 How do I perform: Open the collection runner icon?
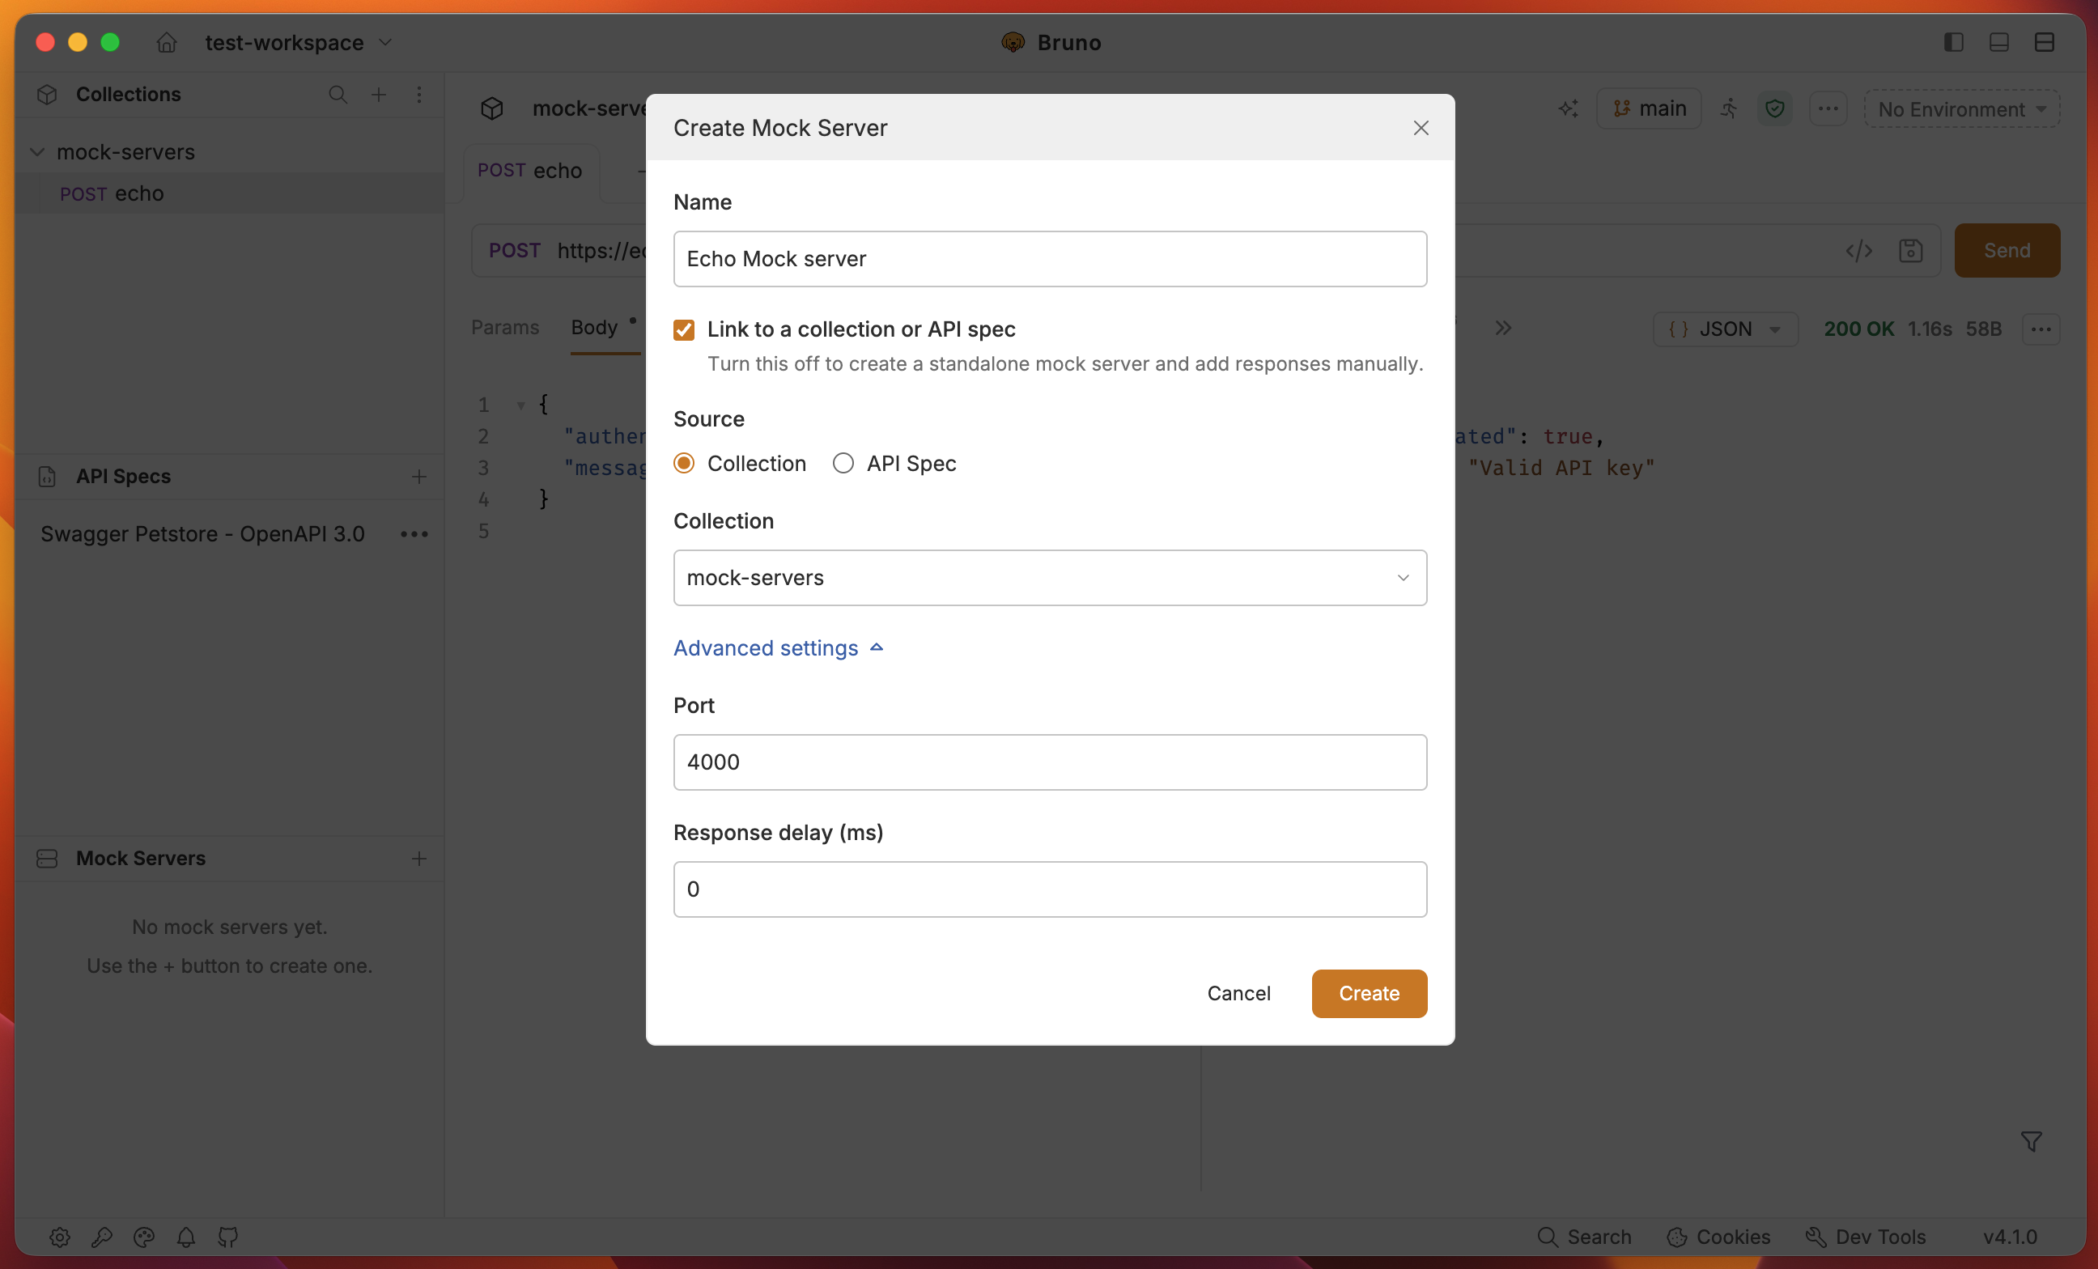1728,109
